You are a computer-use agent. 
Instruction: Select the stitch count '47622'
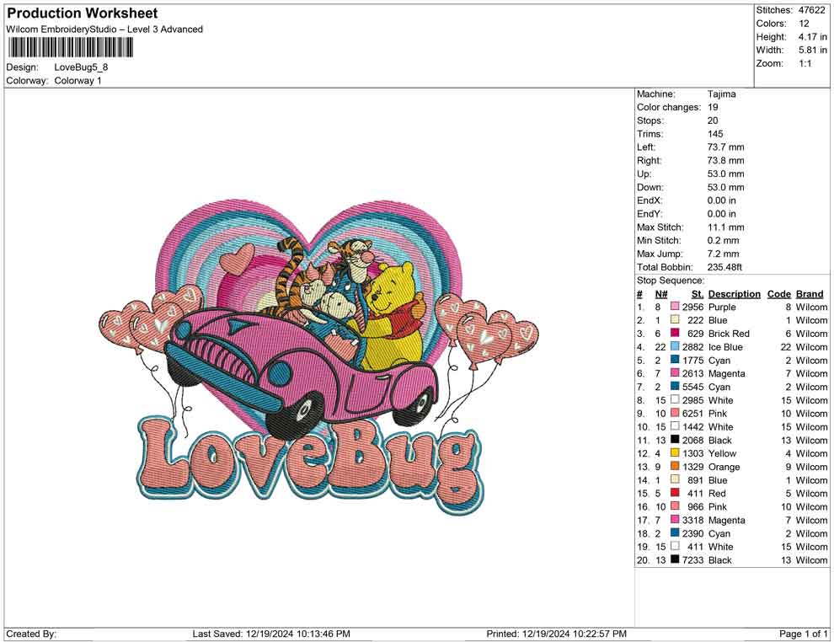[x=811, y=10]
